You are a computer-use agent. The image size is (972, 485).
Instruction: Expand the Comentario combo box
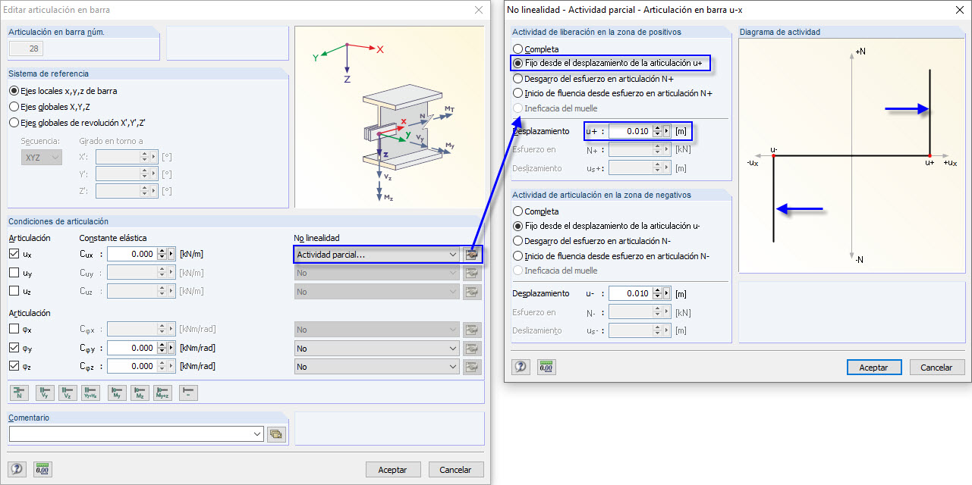click(x=256, y=434)
